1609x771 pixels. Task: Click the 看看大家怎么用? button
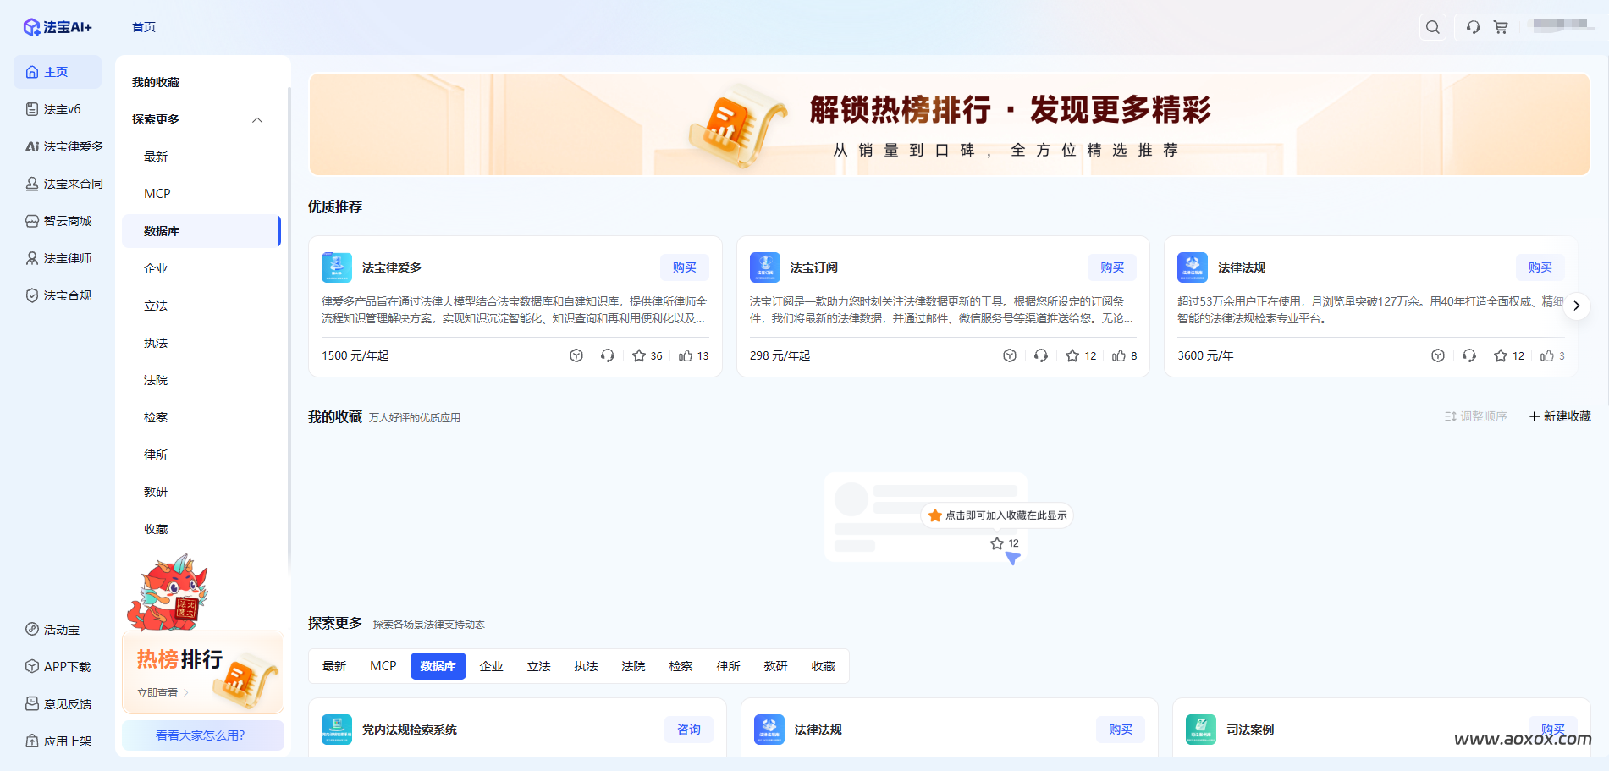click(203, 735)
